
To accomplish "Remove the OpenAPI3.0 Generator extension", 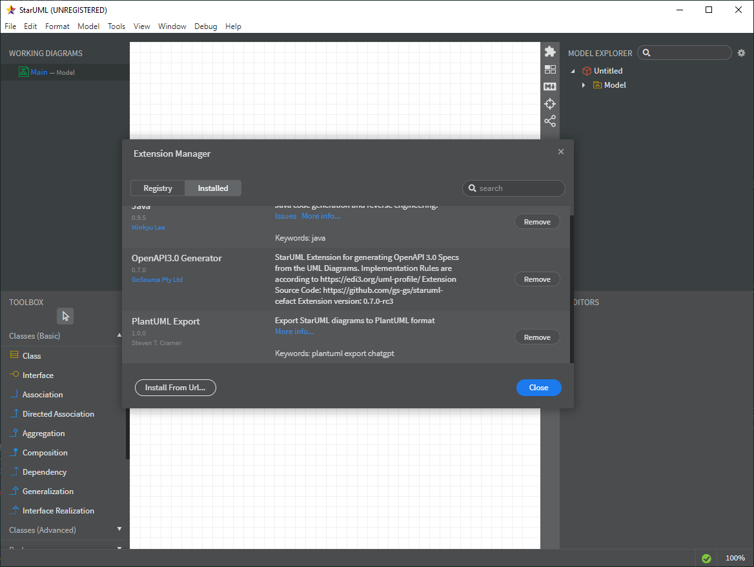I will click(537, 279).
